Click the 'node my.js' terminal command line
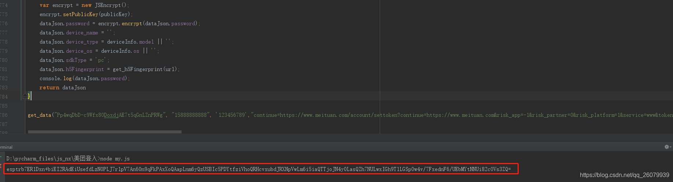 click(x=115, y=159)
